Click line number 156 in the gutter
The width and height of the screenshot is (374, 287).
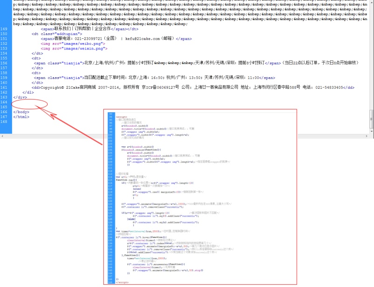(x=4, y=63)
